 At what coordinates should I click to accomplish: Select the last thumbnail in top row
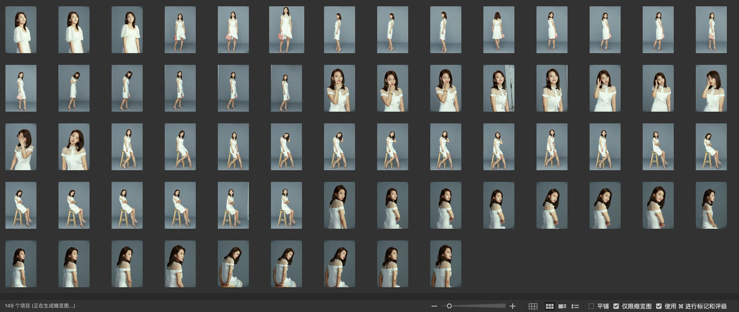(x=711, y=30)
